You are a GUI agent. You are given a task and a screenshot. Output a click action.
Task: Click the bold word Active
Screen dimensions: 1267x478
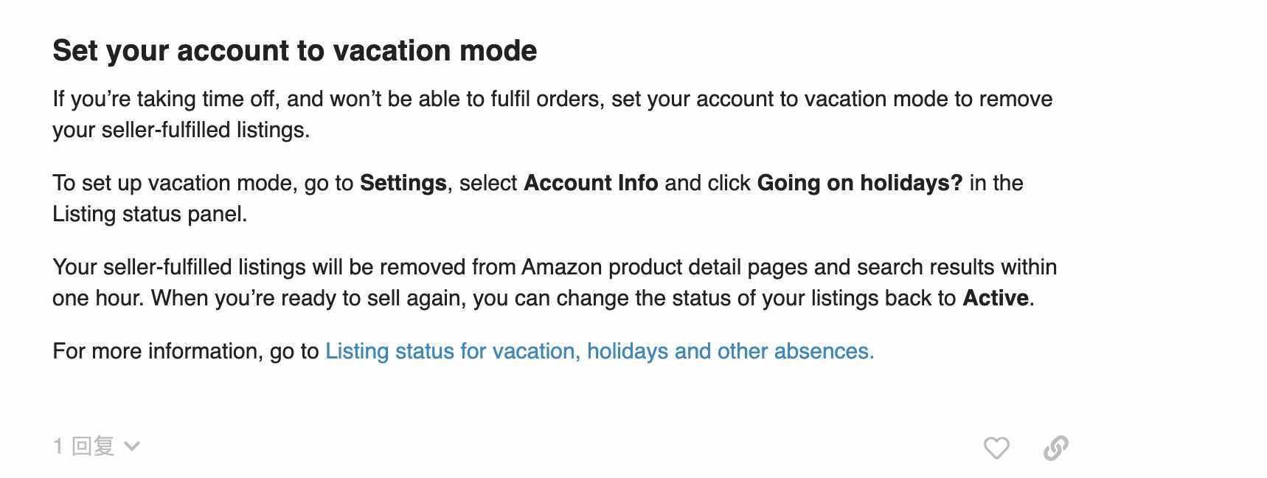coord(996,298)
